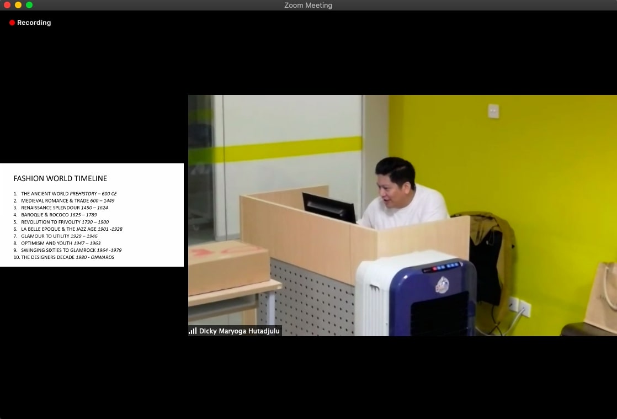This screenshot has height=419, width=617.
Task: Click the red Recording dot indicator
Action: (x=12, y=23)
